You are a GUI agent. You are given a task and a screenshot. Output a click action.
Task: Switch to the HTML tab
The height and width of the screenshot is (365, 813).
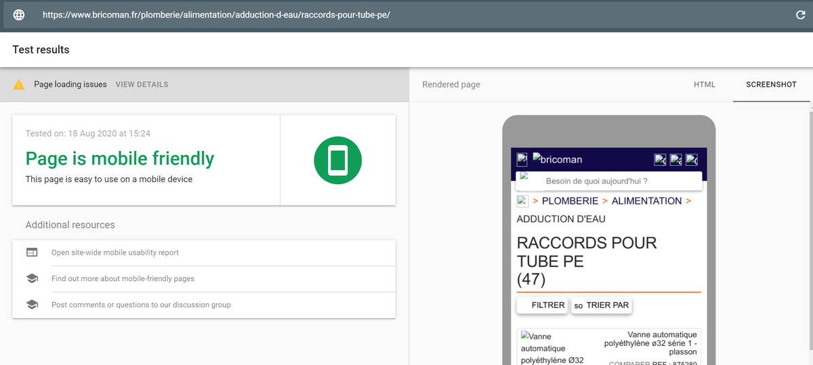[x=705, y=85]
